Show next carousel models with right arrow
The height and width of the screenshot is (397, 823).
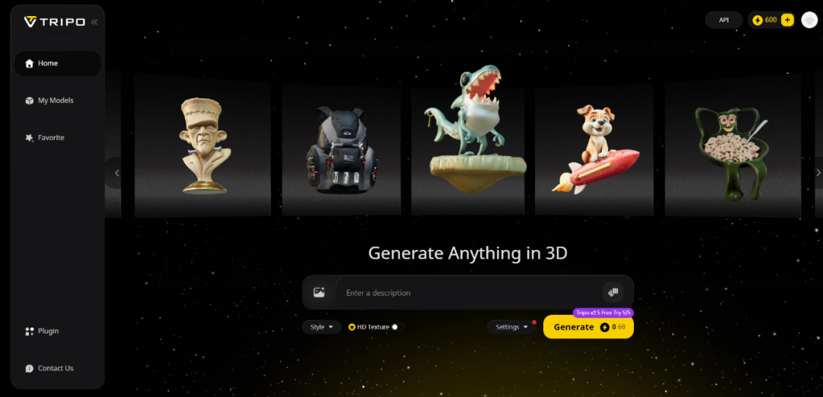[818, 172]
